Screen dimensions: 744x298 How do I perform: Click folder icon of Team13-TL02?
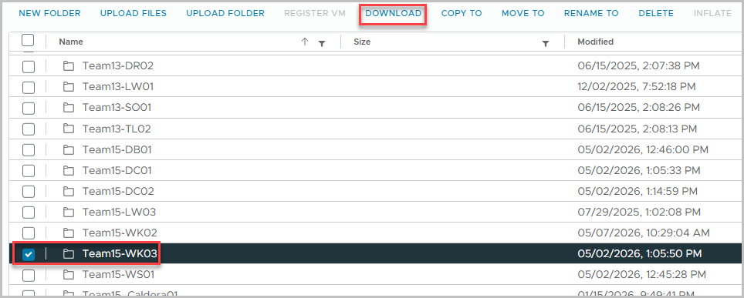tap(69, 129)
